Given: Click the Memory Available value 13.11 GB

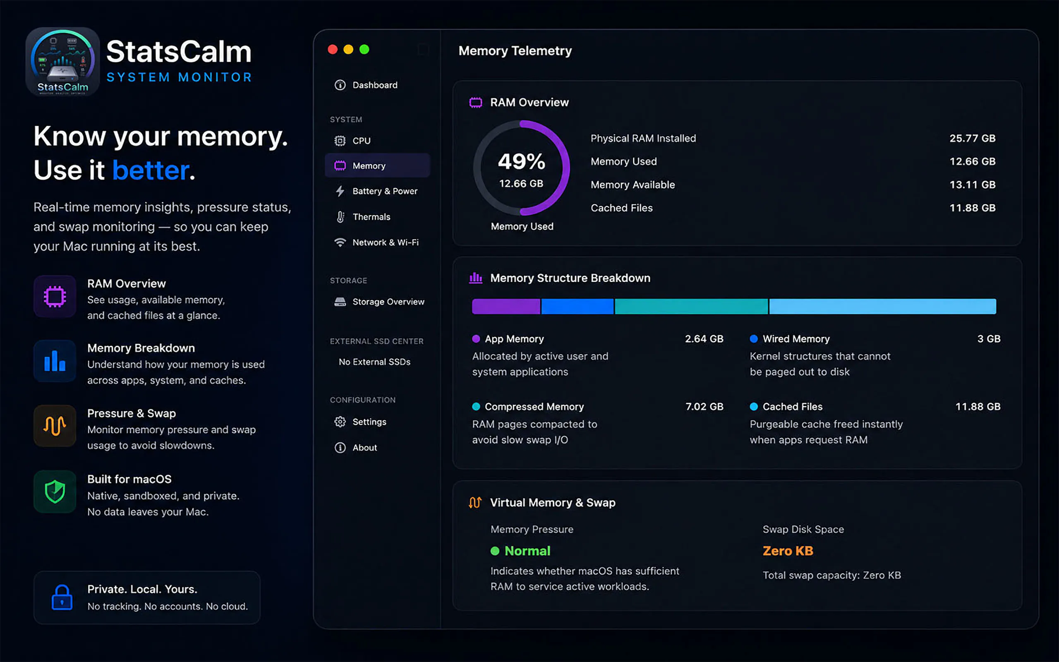Looking at the screenshot, I should pos(973,185).
